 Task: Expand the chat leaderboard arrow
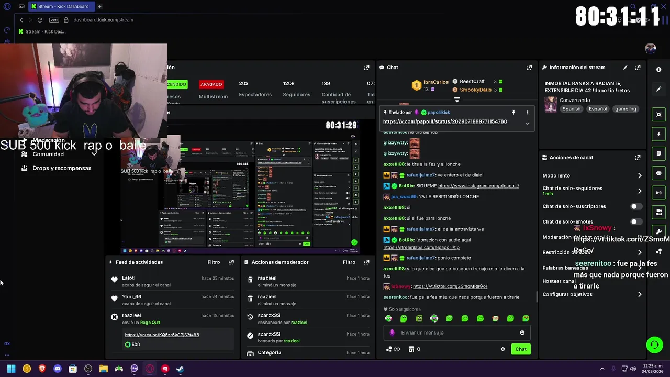[x=457, y=99]
